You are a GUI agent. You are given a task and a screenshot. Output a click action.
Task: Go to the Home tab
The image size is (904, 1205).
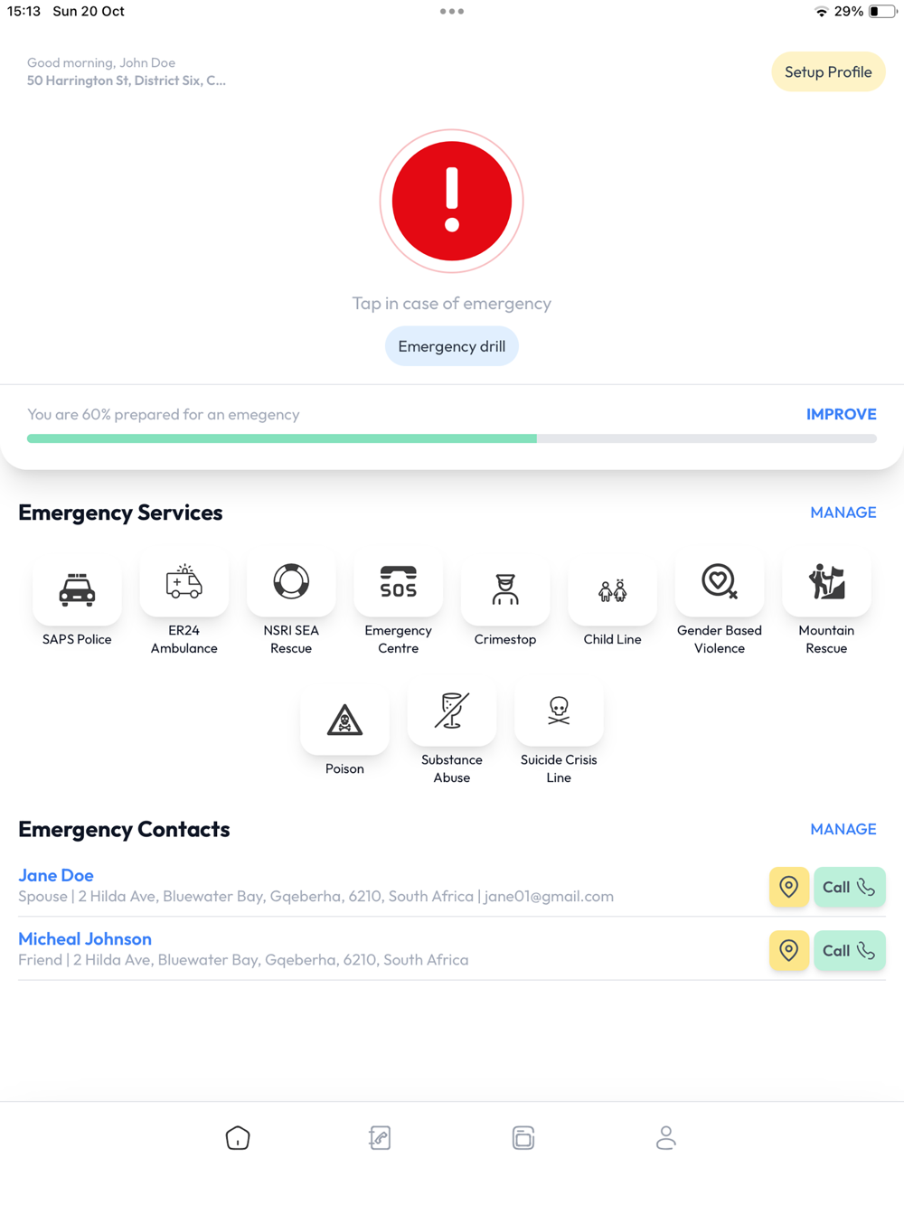point(238,1137)
